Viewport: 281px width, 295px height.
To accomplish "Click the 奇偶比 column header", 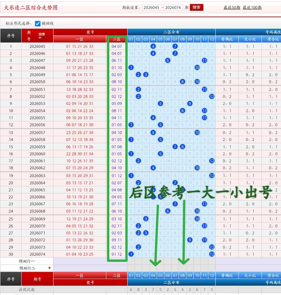I will pos(227,39).
